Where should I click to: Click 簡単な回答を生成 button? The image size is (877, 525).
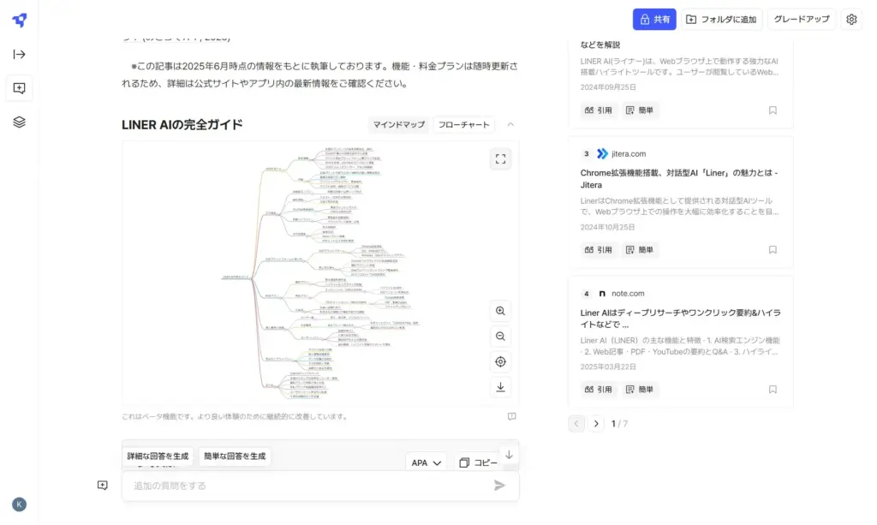click(235, 456)
